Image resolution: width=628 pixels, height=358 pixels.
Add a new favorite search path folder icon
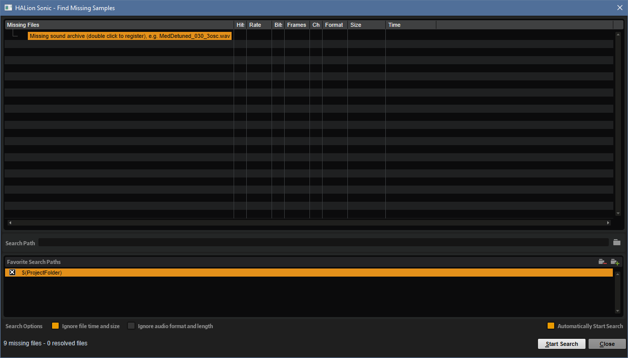[x=615, y=262]
